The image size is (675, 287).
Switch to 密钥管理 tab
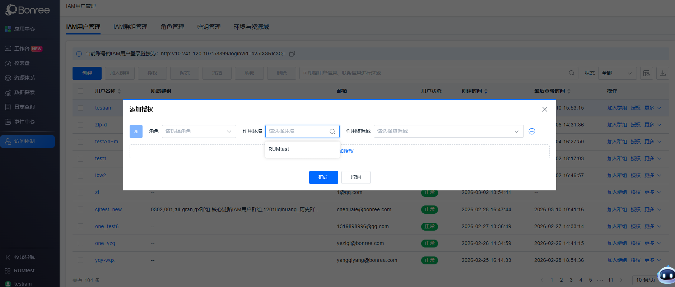point(209,27)
